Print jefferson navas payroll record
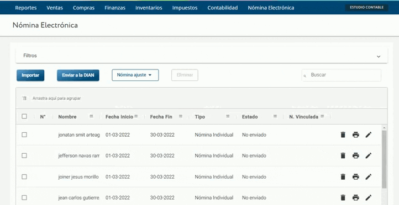Screen dimensions: 399x205 [356, 155]
